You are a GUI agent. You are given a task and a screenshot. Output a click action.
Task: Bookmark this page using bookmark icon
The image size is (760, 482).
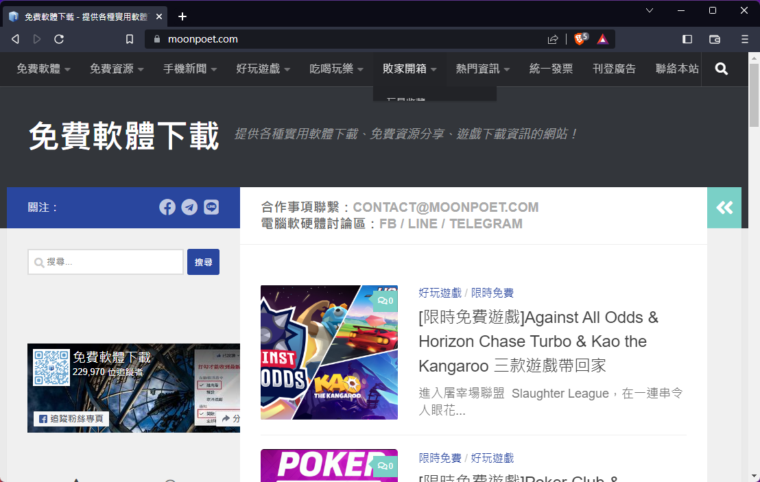(130, 39)
